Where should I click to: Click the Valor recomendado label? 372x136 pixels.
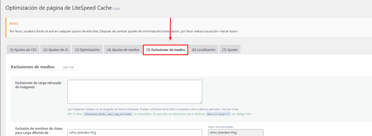point(221,127)
